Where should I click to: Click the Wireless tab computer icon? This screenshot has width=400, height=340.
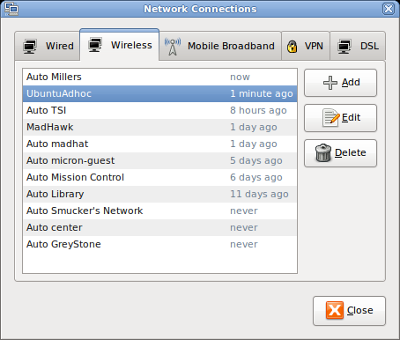(x=95, y=45)
